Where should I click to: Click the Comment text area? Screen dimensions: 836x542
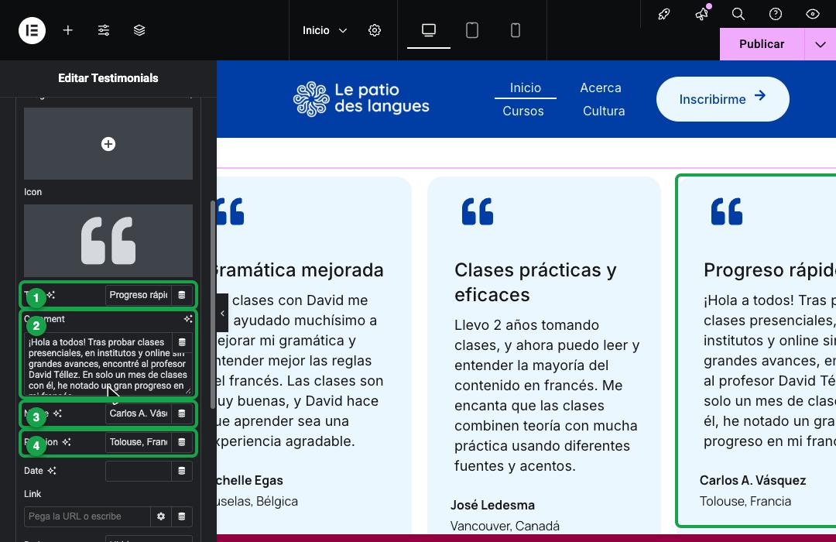click(108, 363)
